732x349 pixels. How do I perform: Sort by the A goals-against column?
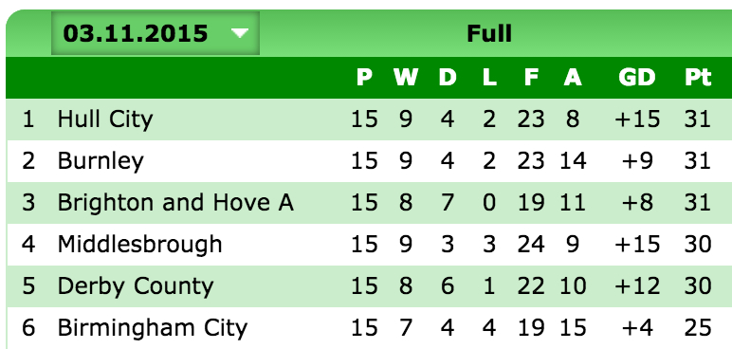coord(573,77)
